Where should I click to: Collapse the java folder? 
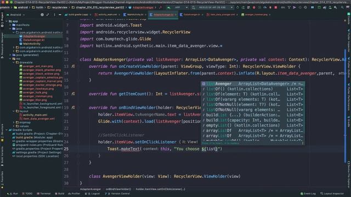10,29
